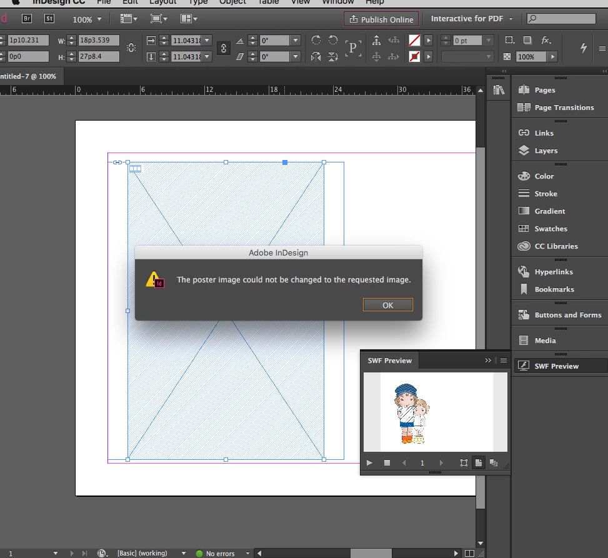
Task: Open the Swatches panel
Action: pyautogui.click(x=543, y=229)
